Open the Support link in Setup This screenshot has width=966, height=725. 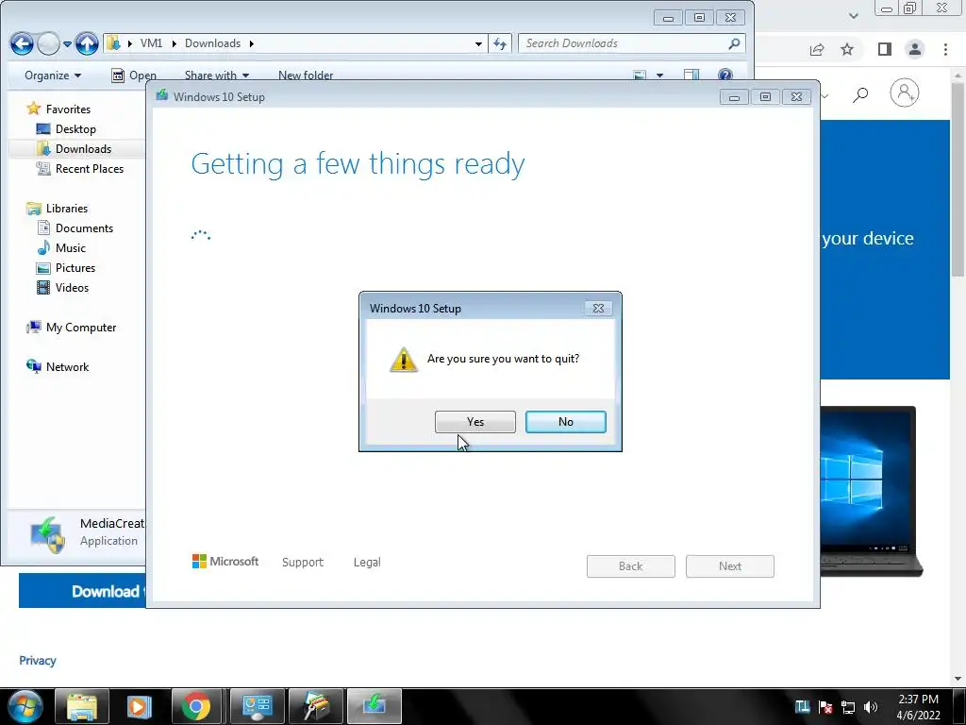coord(303,563)
